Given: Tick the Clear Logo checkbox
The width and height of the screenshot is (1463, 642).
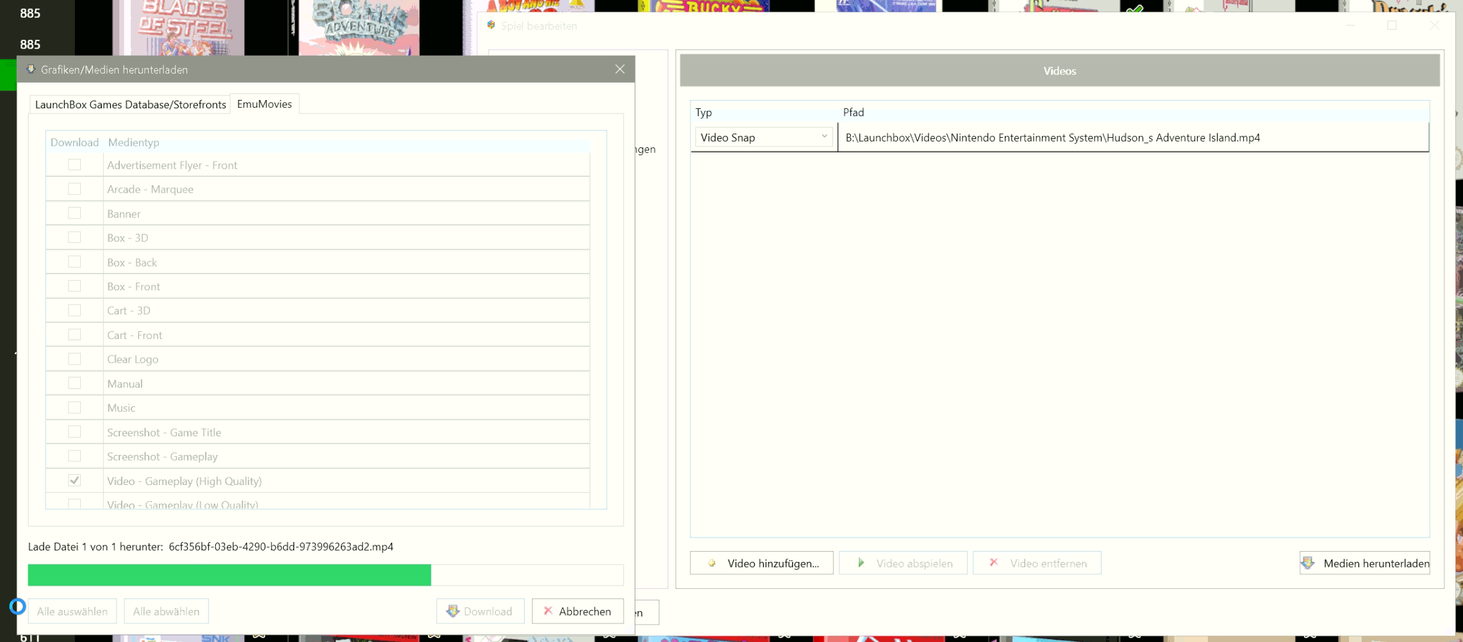Looking at the screenshot, I should pyautogui.click(x=74, y=359).
